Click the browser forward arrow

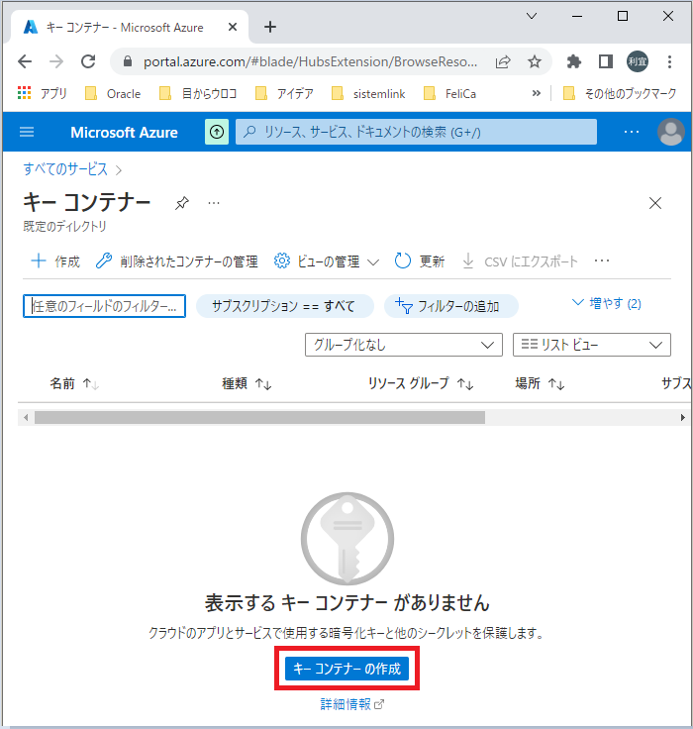(x=56, y=61)
